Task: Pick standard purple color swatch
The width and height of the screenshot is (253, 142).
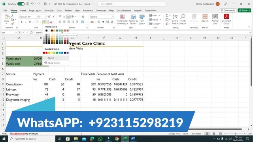Action: click(x=68, y=52)
